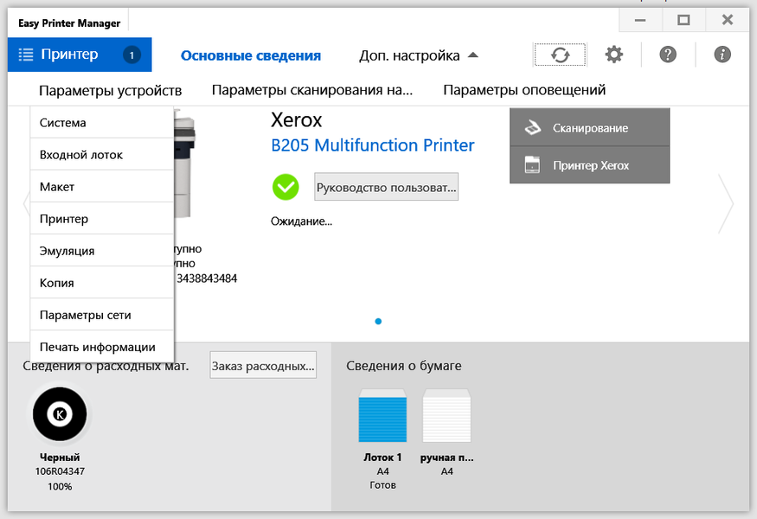Click the B205 Multifunction Printer link
This screenshot has height=519, width=757.
pyautogui.click(x=373, y=145)
